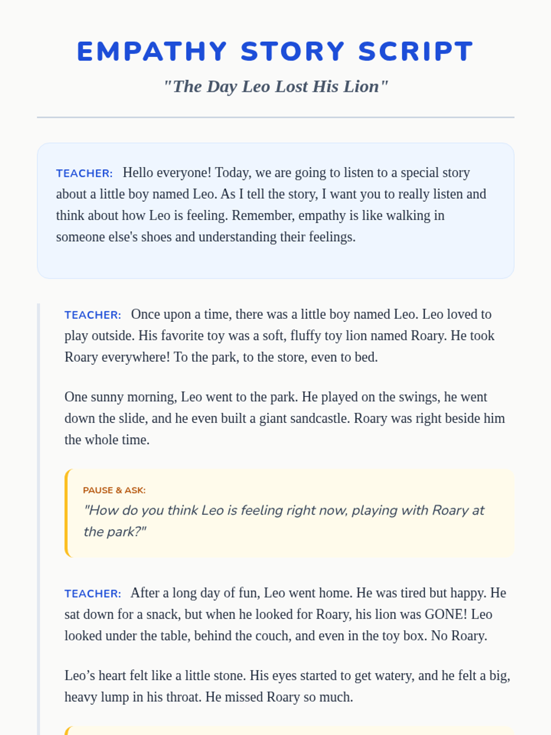Viewport: 551px width, 735px height.
Task: Click the TEACHER label before "After a long day"
Action: [93, 594]
